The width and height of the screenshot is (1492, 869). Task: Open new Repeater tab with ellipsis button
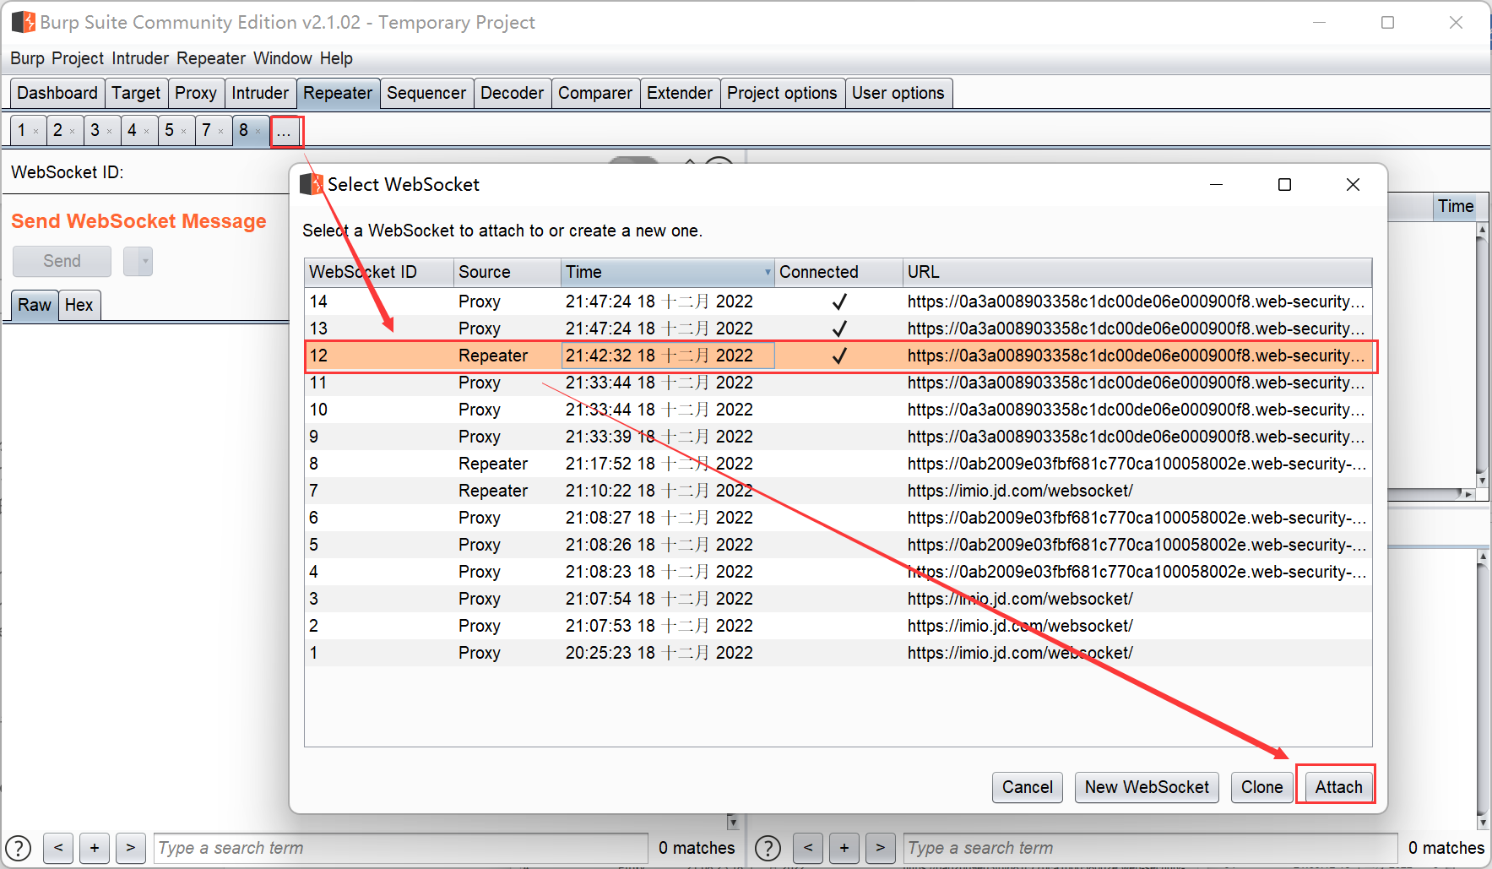pos(285,131)
